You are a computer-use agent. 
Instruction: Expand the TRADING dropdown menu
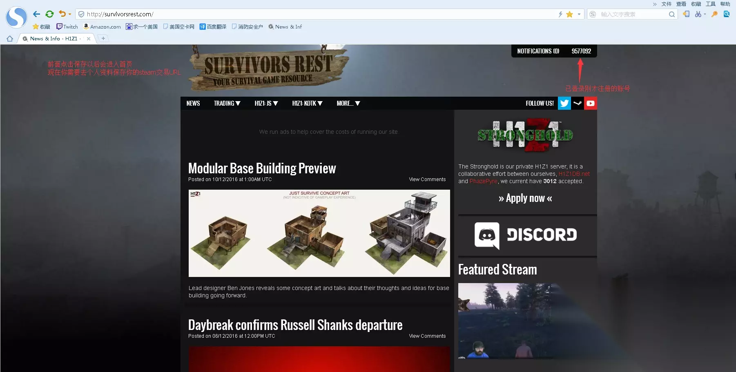coord(227,103)
